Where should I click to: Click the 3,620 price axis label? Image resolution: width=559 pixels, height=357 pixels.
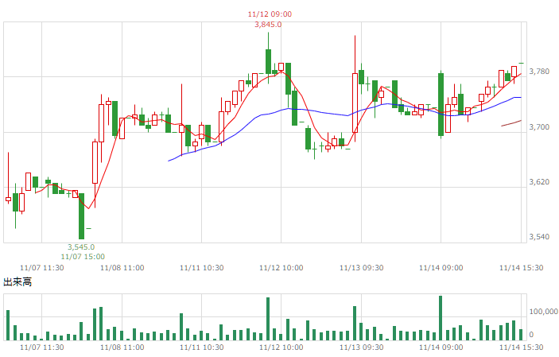click(539, 182)
